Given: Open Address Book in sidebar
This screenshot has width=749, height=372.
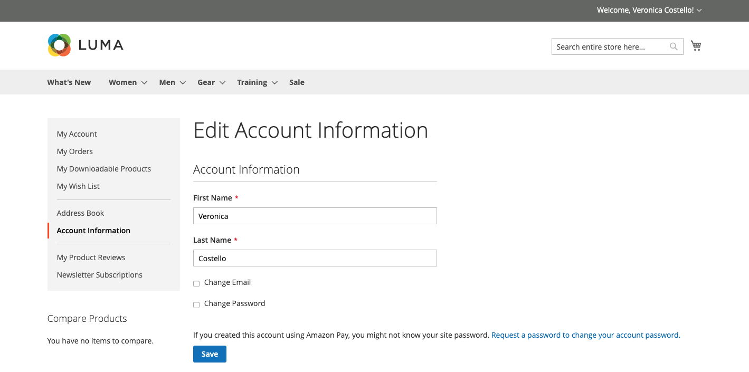Looking at the screenshot, I should tap(80, 213).
